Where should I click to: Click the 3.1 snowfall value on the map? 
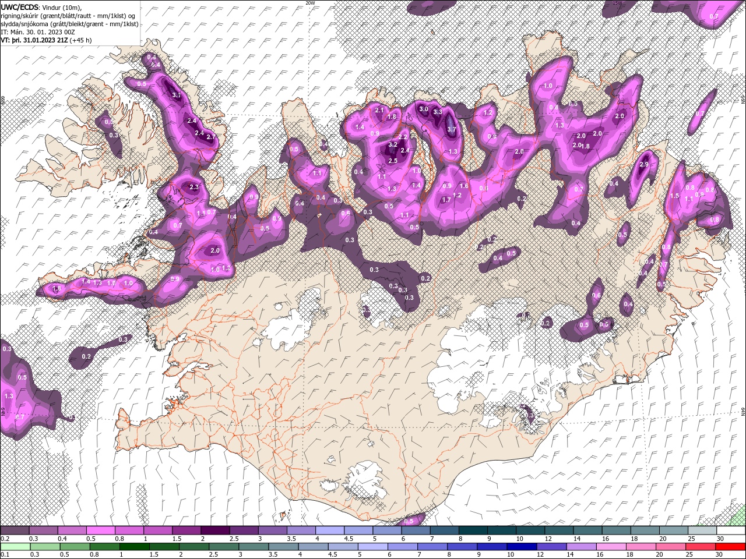[x=177, y=95]
